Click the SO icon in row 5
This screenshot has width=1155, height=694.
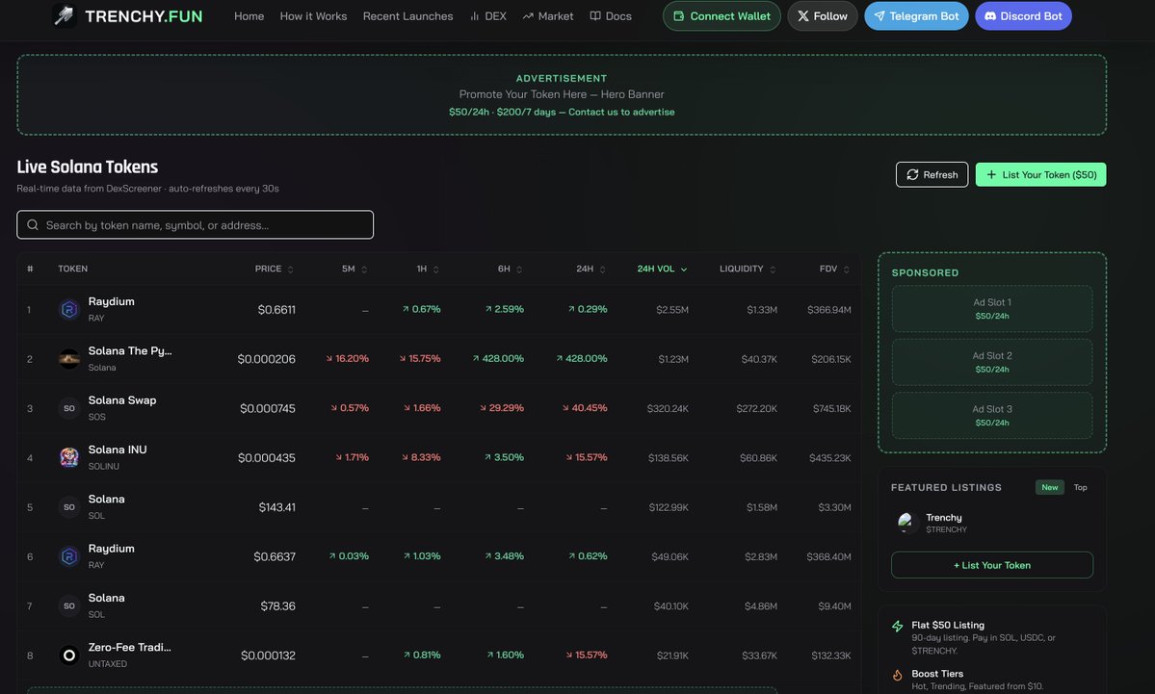(x=69, y=507)
